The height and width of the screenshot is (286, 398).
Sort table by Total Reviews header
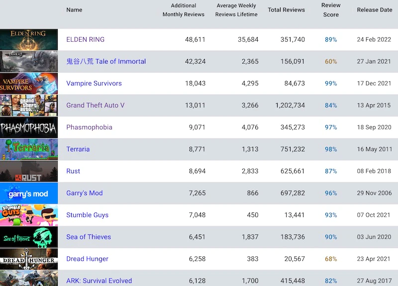point(286,10)
